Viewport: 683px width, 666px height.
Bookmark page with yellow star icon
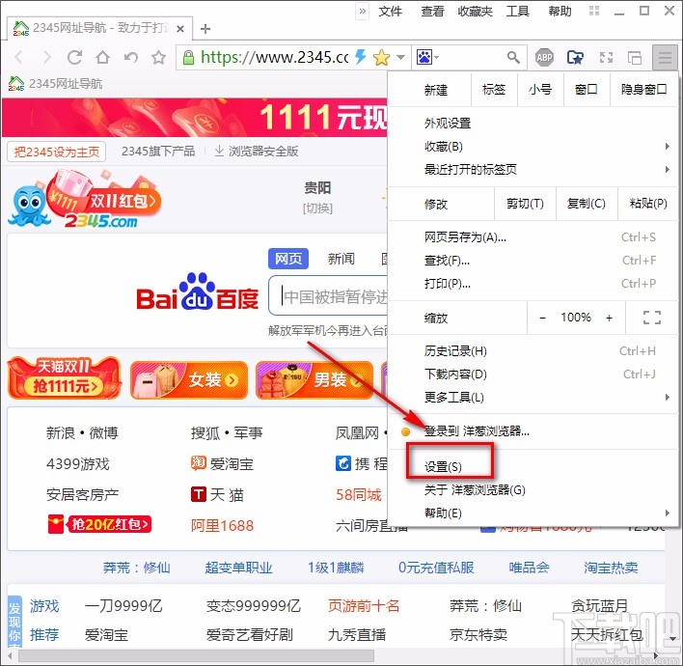tap(381, 57)
